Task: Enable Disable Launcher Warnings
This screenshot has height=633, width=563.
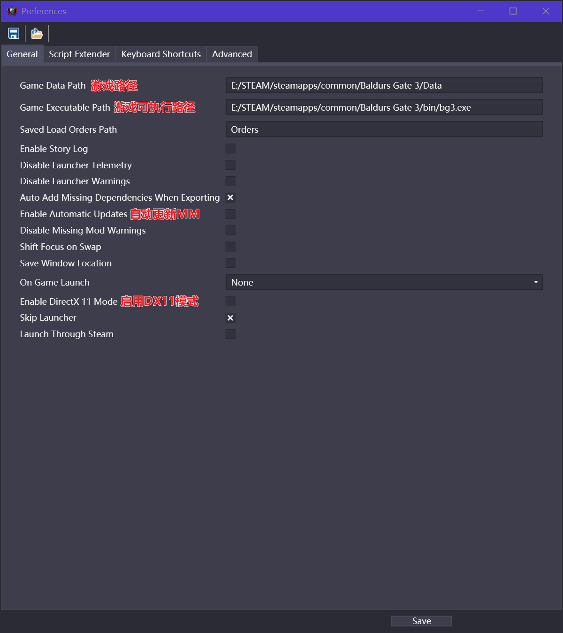Action: click(230, 181)
